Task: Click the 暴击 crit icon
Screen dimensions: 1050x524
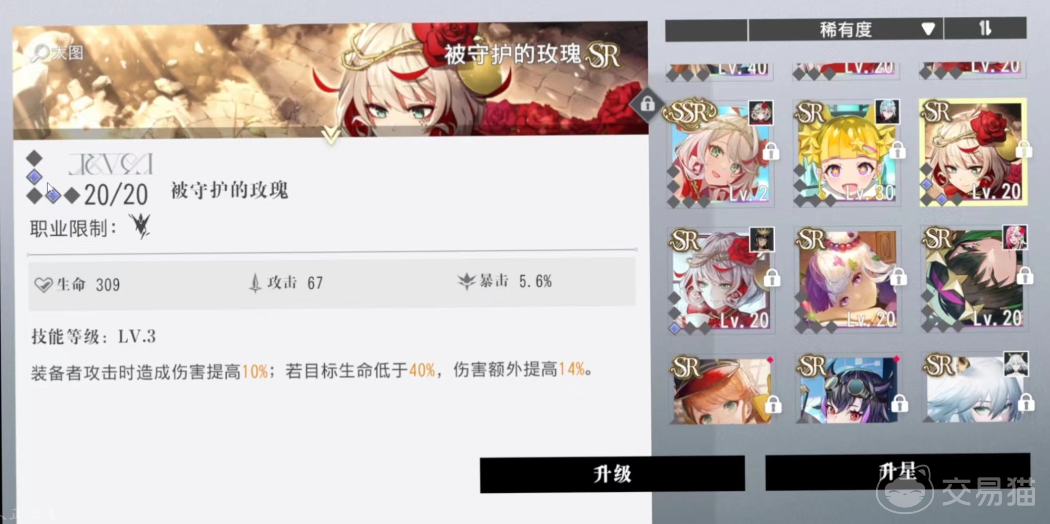Action: pyautogui.click(x=466, y=281)
